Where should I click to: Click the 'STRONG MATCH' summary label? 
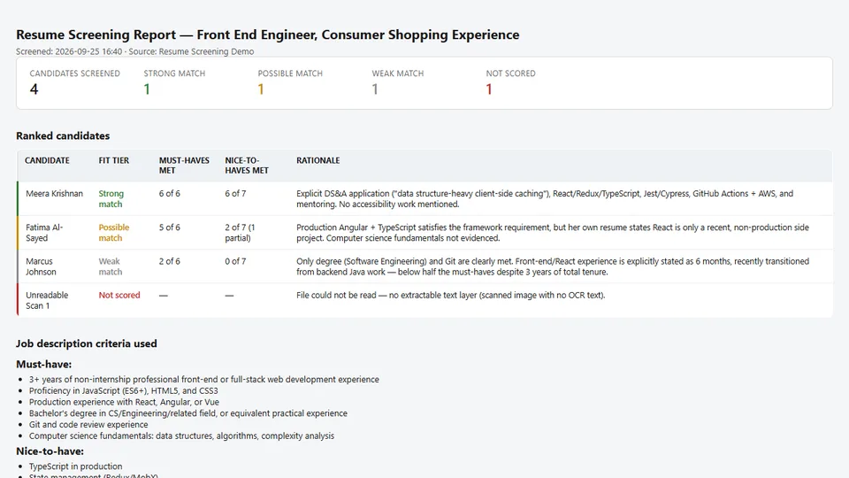coord(174,73)
